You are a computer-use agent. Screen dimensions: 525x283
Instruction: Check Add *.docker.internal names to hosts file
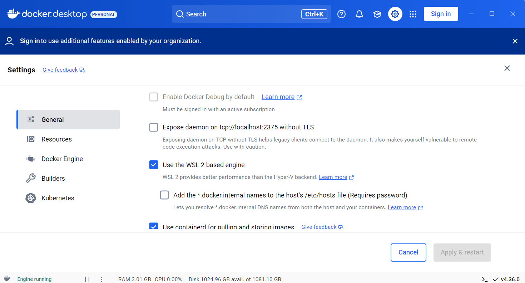point(164,195)
